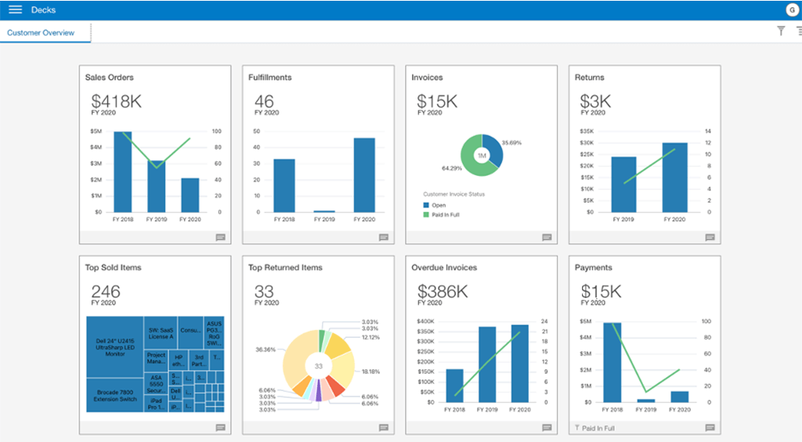802x442 pixels.
Task: Click the Dell 24" UltraSharp LED Monitor tile
Action: click(114, 347)
